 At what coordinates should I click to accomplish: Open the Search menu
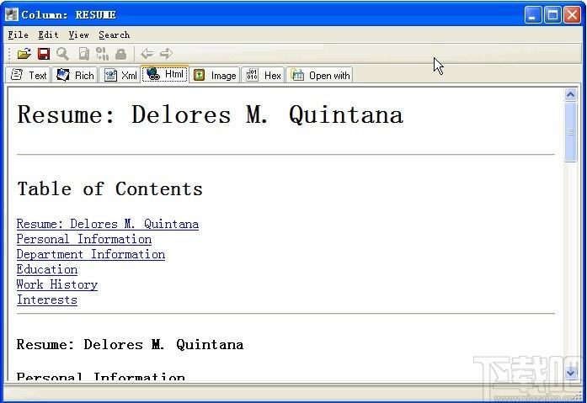pos(115,34)
